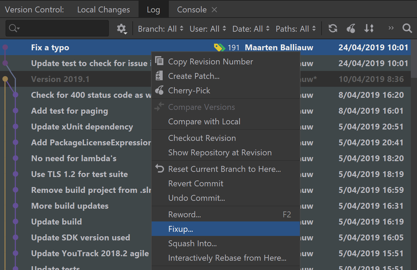The width and height of the screenshot is (417, 270).
Task: Open the Paths filter dropdown
Action: (296, 29)
